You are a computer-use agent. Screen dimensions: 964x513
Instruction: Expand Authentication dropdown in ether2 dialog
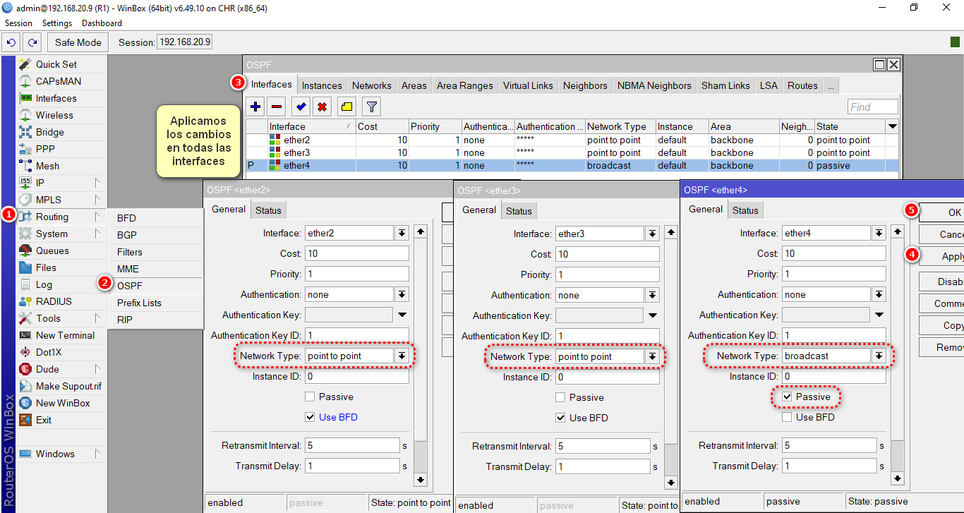click(402, 295)
